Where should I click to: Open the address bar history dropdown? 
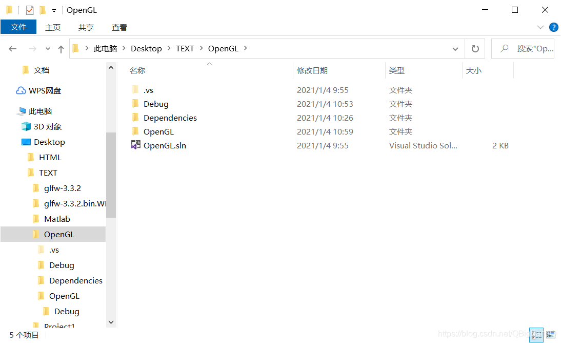pyautogui.click(x=455, y=49)
